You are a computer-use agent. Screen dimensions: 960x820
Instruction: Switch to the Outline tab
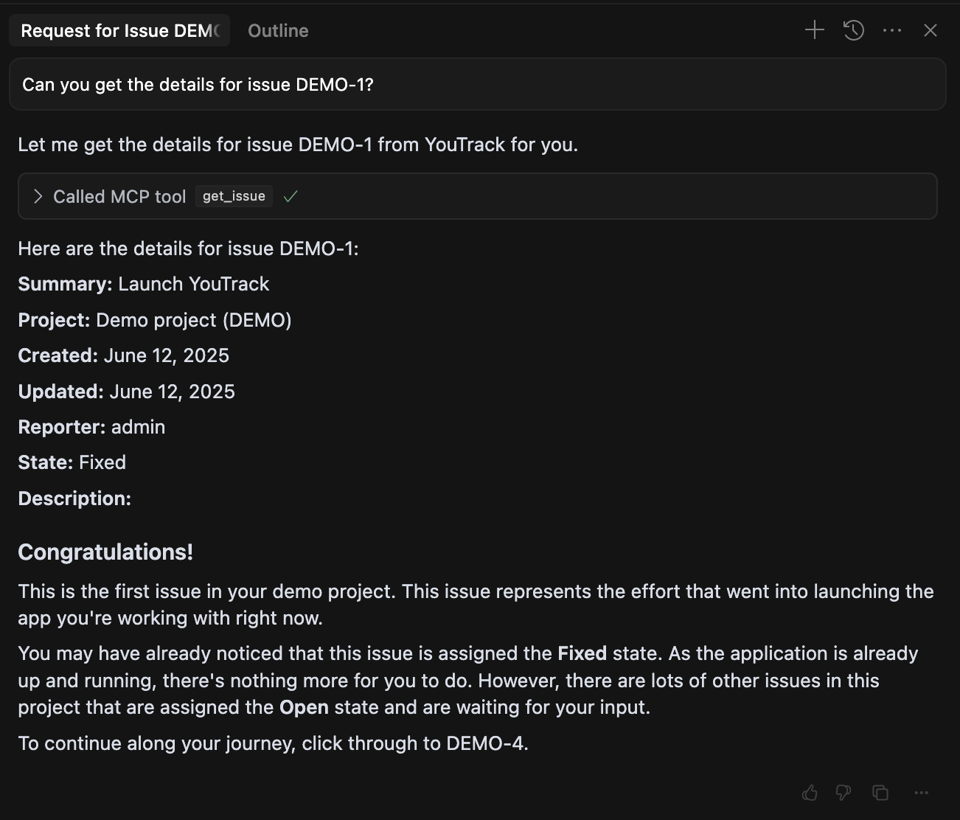278,30
